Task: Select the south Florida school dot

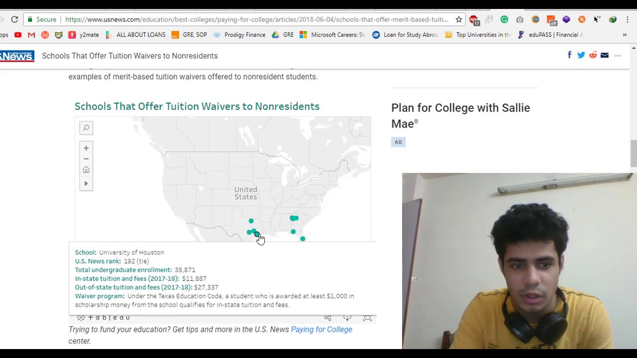Action: click(x=303, y=239)
